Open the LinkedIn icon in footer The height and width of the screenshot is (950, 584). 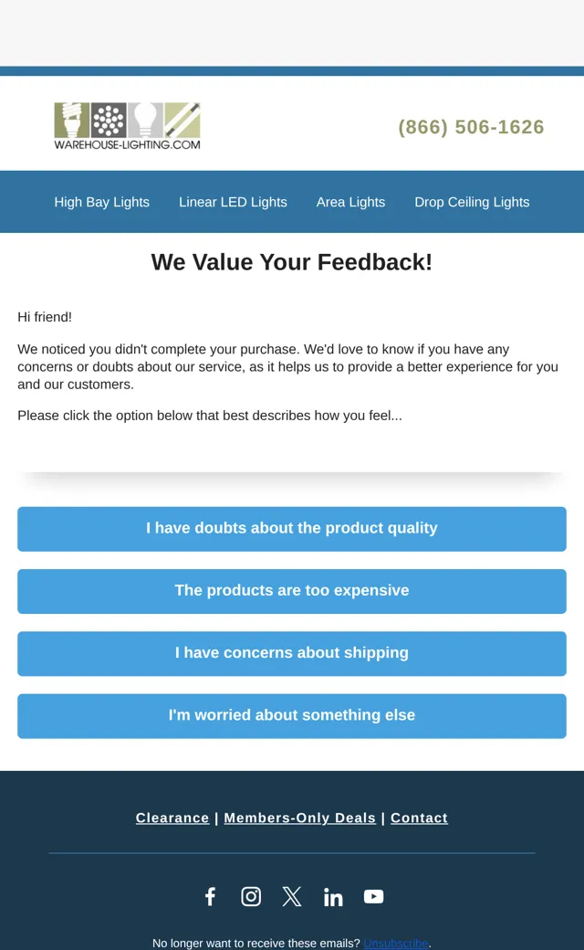coord(333,897)
